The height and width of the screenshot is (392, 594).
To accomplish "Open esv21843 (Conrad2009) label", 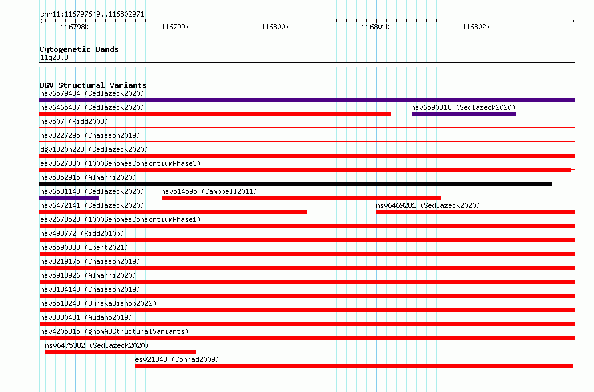I will click(177, 359).
